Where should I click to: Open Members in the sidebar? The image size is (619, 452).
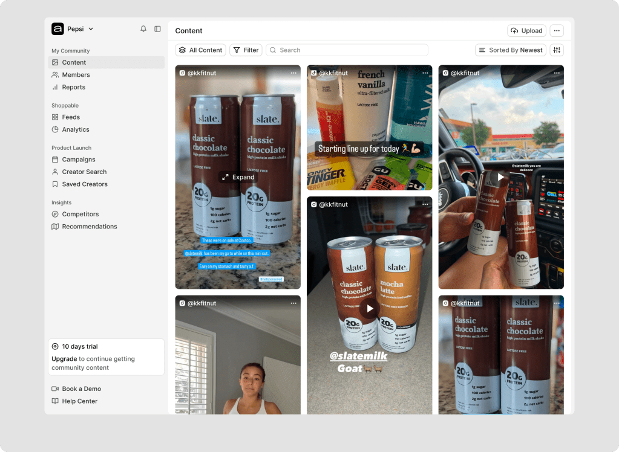(76, 75)
